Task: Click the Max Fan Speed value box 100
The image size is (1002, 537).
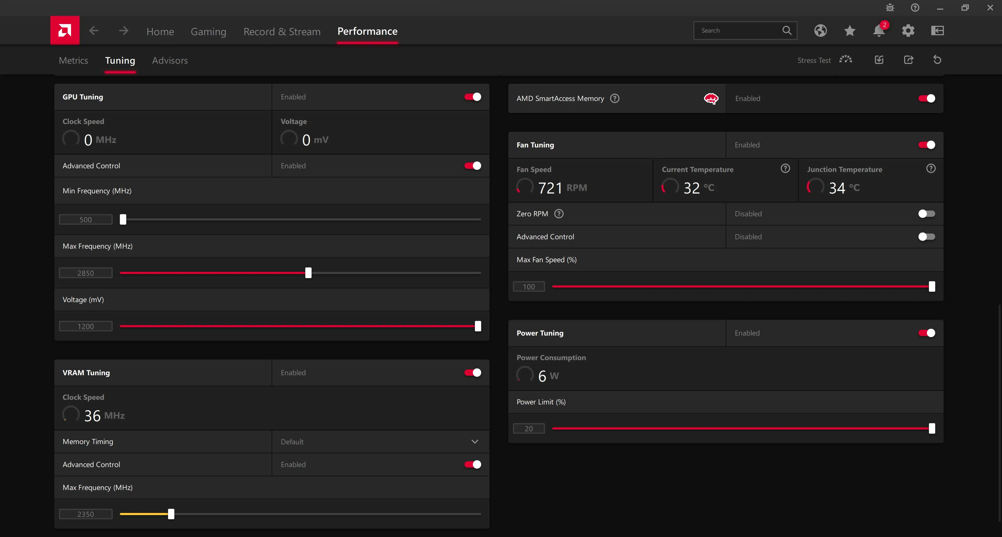Action: point(529,287)
